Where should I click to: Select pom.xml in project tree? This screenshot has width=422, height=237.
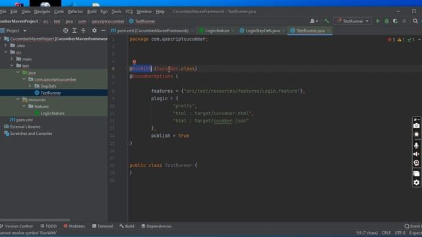[x=24, y=120]
